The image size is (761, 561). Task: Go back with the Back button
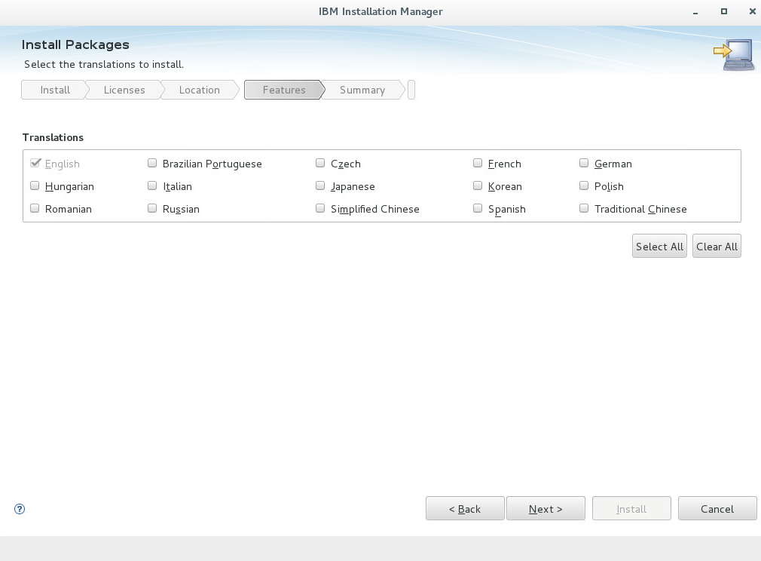(465, 508)
